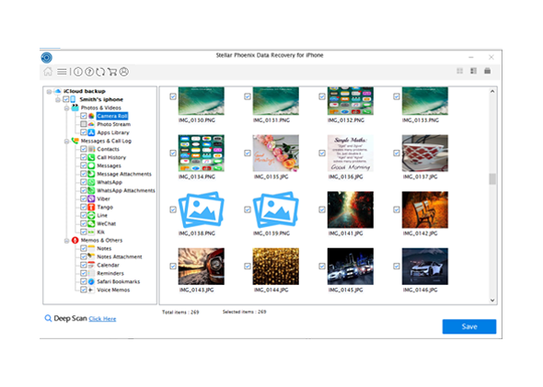Switch to grid thumbnail view icon
The width and height of the screenshot is (543, 387).
[x=459, y=71]
